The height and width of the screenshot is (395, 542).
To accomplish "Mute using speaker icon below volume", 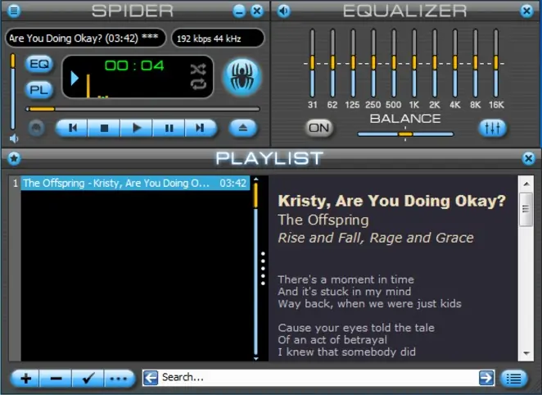I will point(13,139).
